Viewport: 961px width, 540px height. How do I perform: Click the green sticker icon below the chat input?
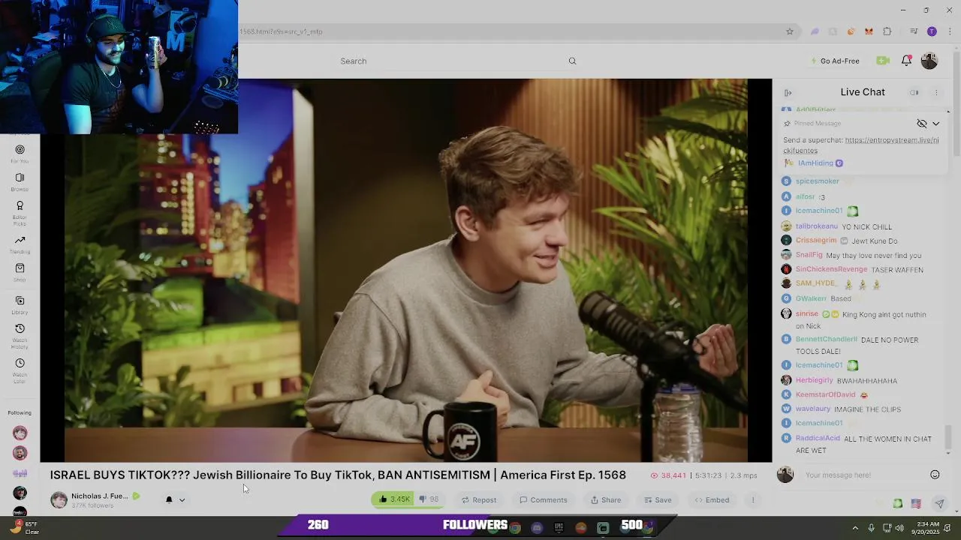(898, 504)
